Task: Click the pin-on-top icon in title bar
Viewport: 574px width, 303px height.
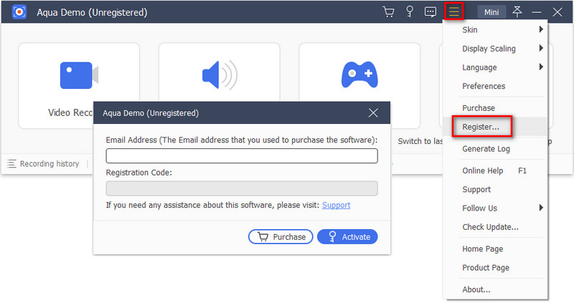Action: [x=517, y=11]
